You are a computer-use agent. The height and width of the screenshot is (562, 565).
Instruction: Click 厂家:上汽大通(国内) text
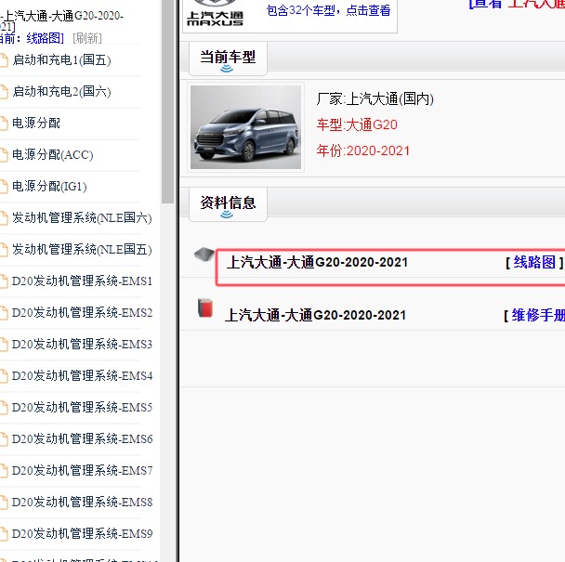(x=375, y=98)
